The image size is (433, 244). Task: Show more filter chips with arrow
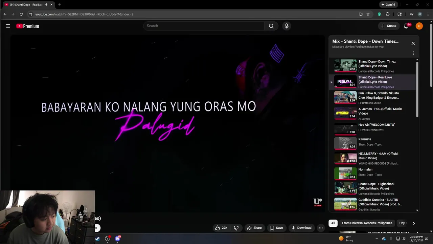414,223
